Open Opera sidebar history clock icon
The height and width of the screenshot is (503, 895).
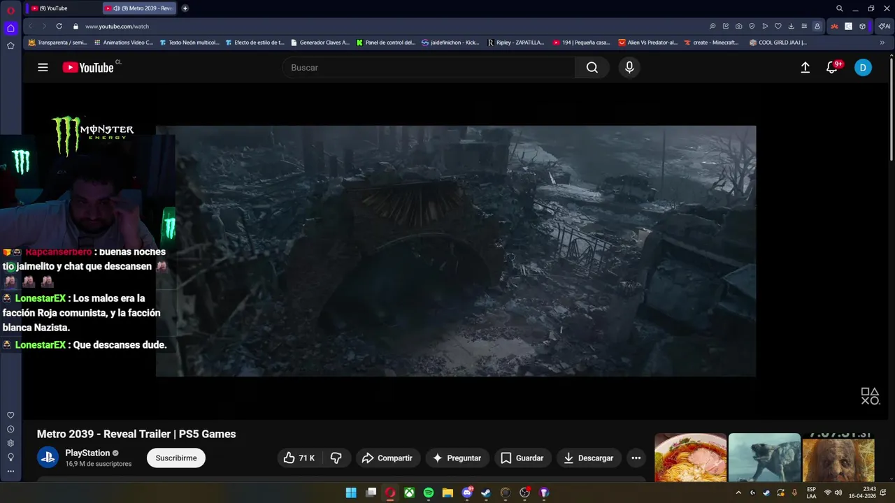click(x=10, y=429)
